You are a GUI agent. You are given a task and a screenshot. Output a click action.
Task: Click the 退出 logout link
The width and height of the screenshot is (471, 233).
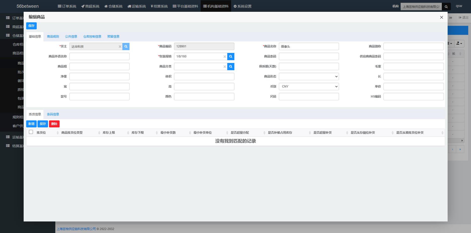pyautogui.click(x=463, y=18)
